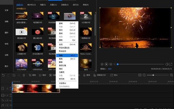Filter elements by the Other (9) category
174x109 pixels.
[86, 5]
